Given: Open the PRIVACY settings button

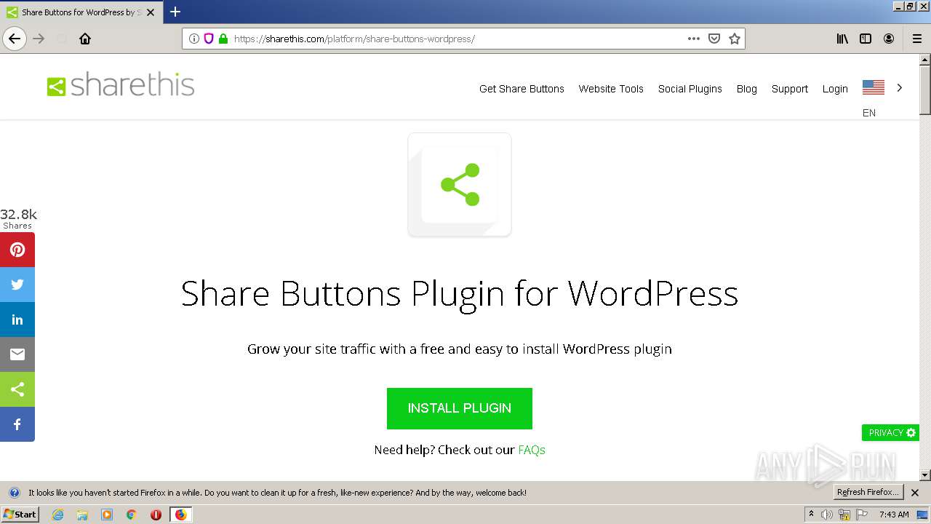Looking at the screenshot, I should pos(891,432).
